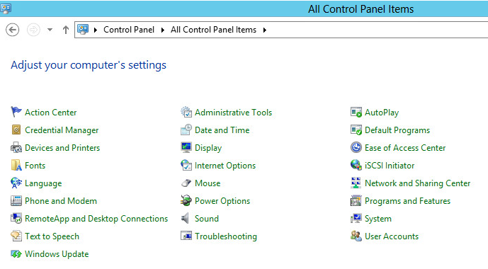Viewport: 488px width, 269px height.
Task: Click the Display monitor icon
Action: pos(186,147)
